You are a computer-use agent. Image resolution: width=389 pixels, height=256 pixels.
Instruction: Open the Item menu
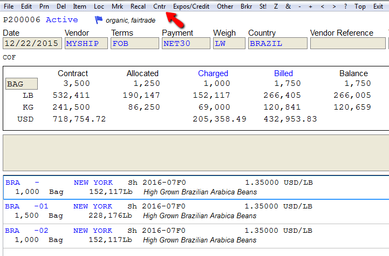tap(79, 6)
